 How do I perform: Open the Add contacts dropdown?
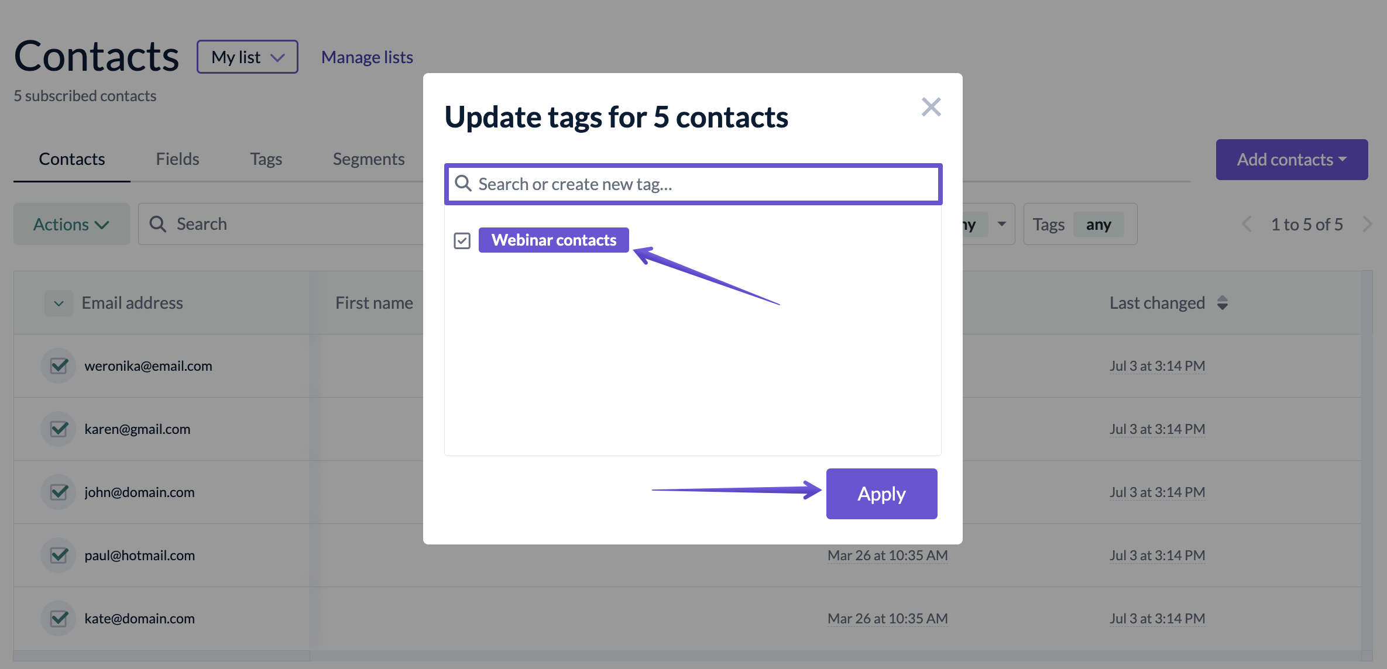click(1292, 160)
